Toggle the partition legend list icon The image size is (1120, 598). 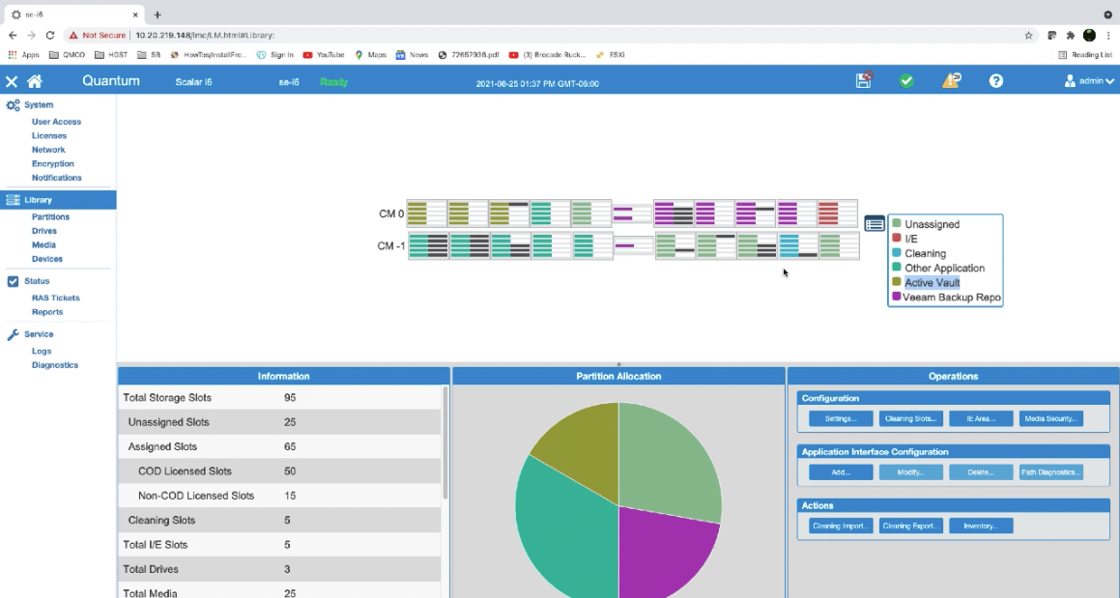[875, 224]
